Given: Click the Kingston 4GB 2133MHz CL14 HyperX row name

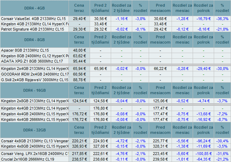Looking at the screenshot, I should click(x=35, y=24).
